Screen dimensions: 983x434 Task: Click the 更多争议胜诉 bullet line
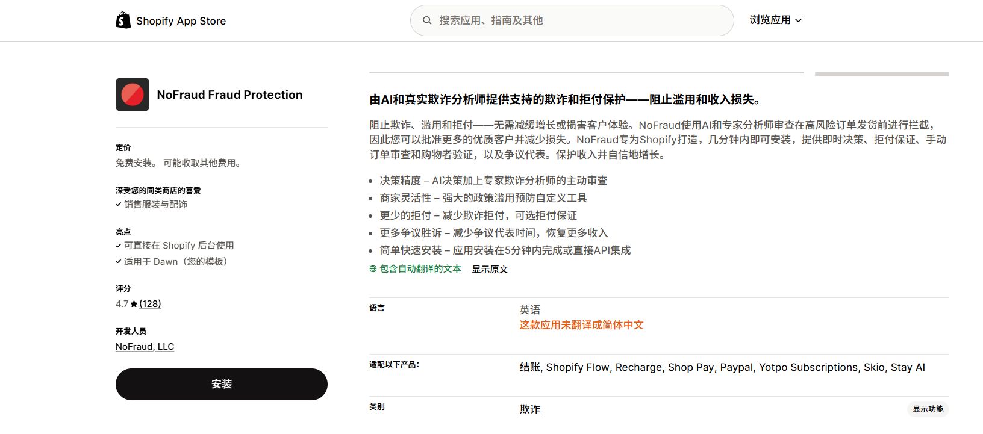pyautogui.click(x=494, y=233)
